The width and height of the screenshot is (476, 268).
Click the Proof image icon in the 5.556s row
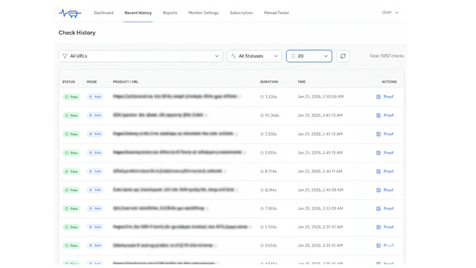(378, 228)
